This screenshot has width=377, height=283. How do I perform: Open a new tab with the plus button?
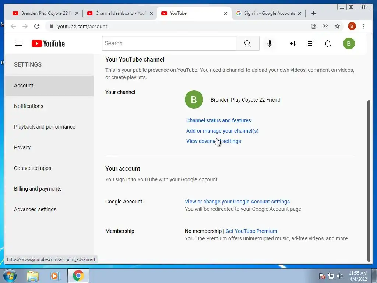314,13
